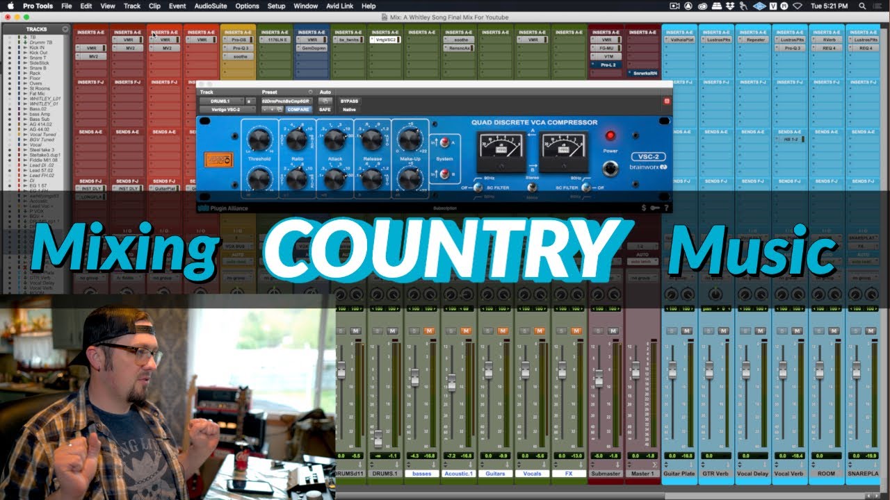Click the Submaster volume fader

coord(599,378)
